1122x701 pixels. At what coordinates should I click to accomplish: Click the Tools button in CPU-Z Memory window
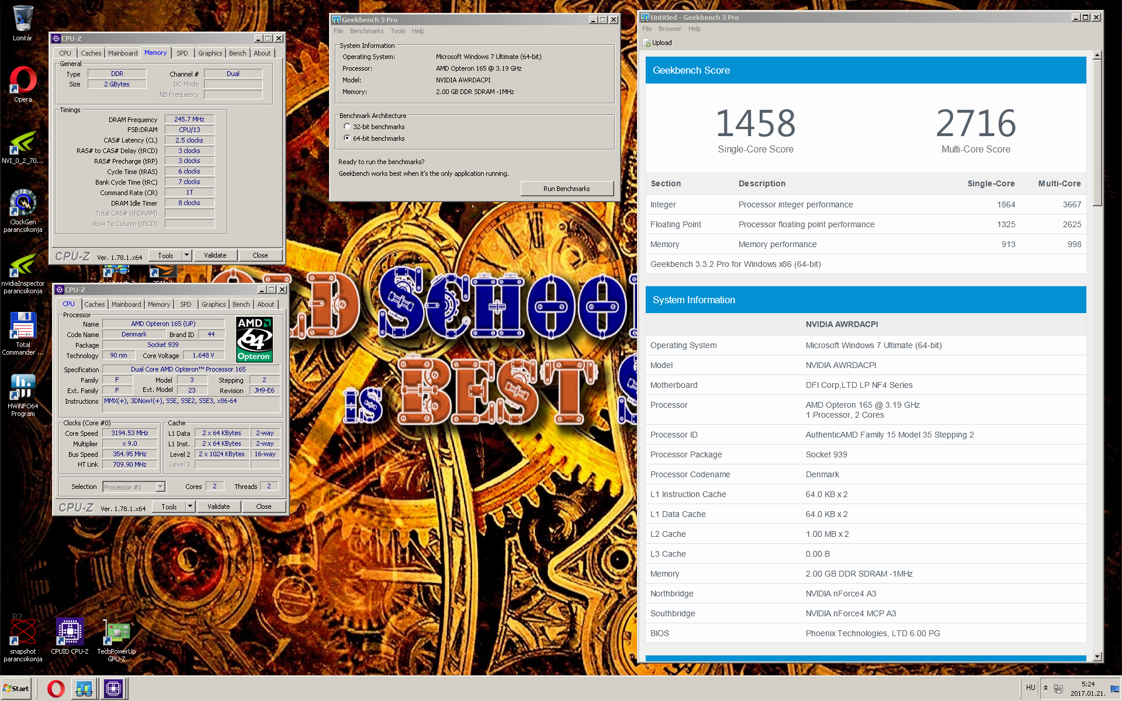coord(166,255)
